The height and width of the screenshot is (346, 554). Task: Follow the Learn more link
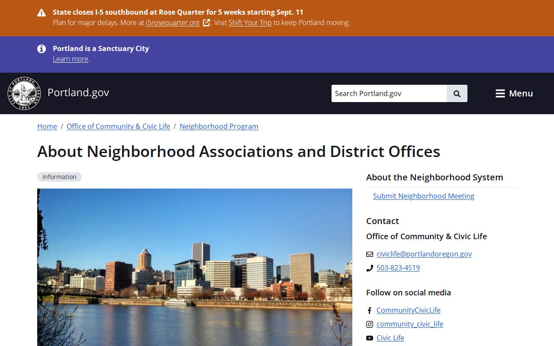click(x=71, y=59)
